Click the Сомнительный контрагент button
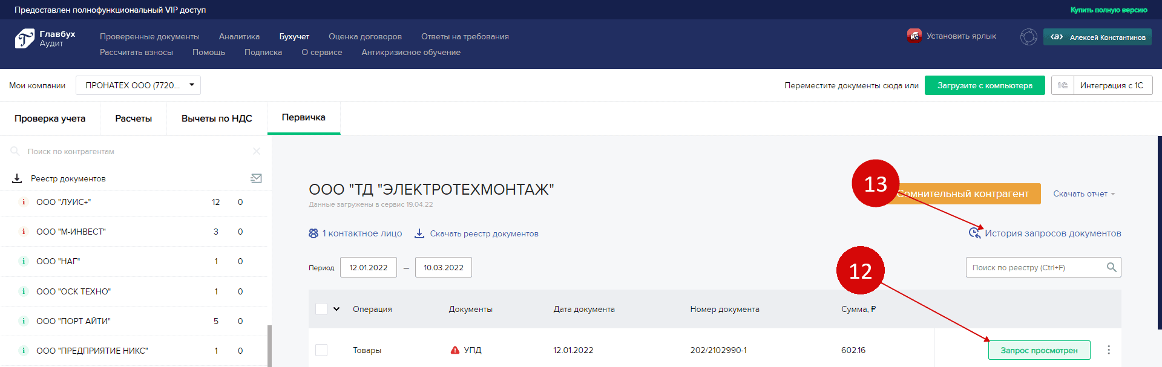The height and width of the screenshot is (367, 1162). pyautogui.click(x=967, y=193)
